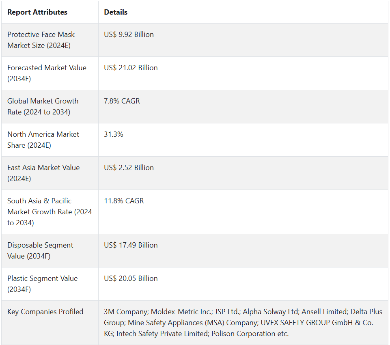This screenshot has width=390, height=345.
Task: Click the North America Market Share cell
Action: [x=50, y=140]
